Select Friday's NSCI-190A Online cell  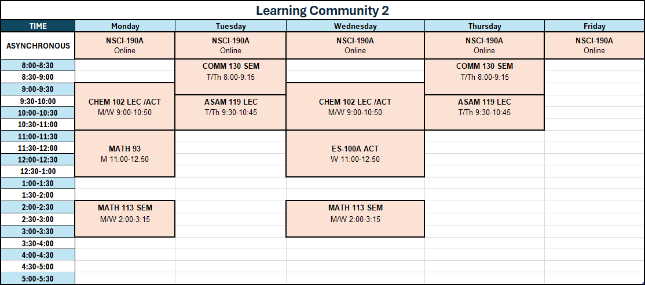point(595,46)
